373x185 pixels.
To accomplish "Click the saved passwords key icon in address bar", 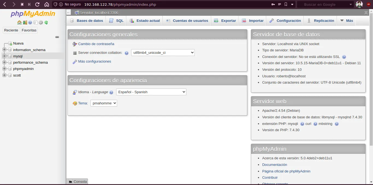I will (273, 4).
